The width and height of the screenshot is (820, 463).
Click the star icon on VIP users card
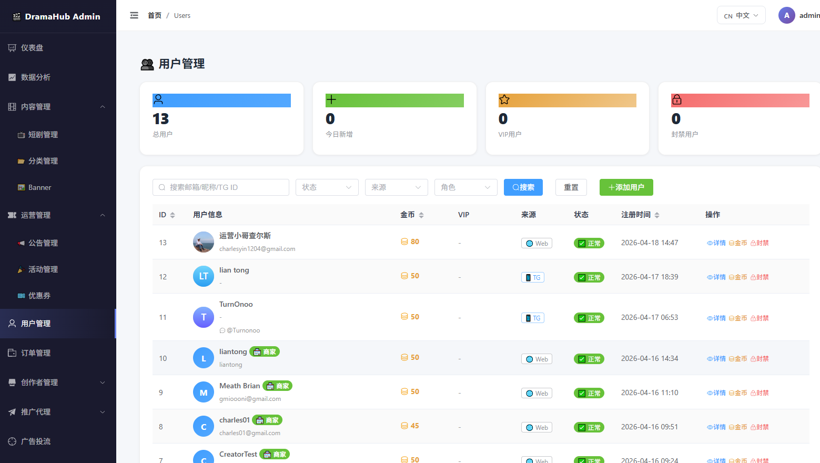504,99
